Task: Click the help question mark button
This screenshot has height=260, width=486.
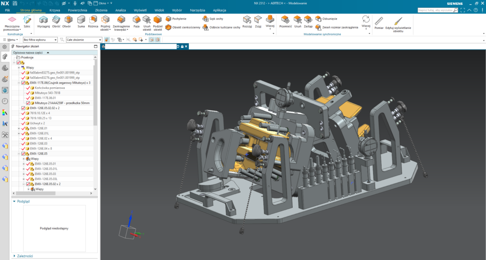Action: pyautogui.click(x=476, y=10)
